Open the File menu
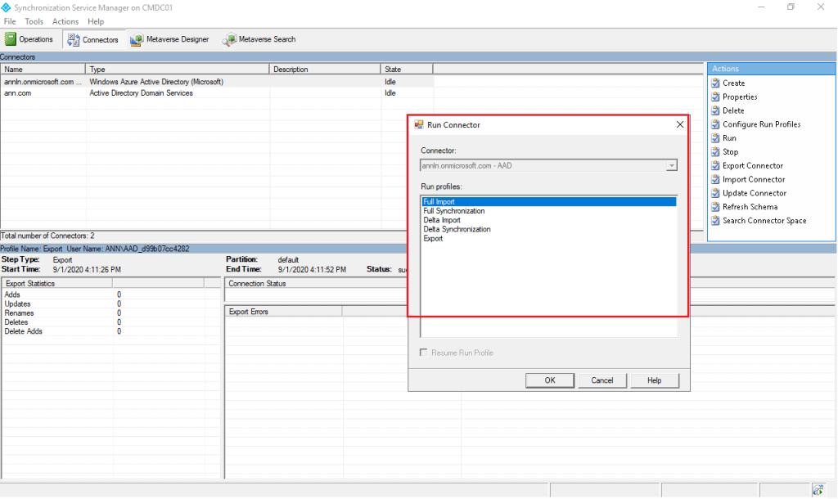Viewport: 838px width, 499px height. click(x=10, y=21)
